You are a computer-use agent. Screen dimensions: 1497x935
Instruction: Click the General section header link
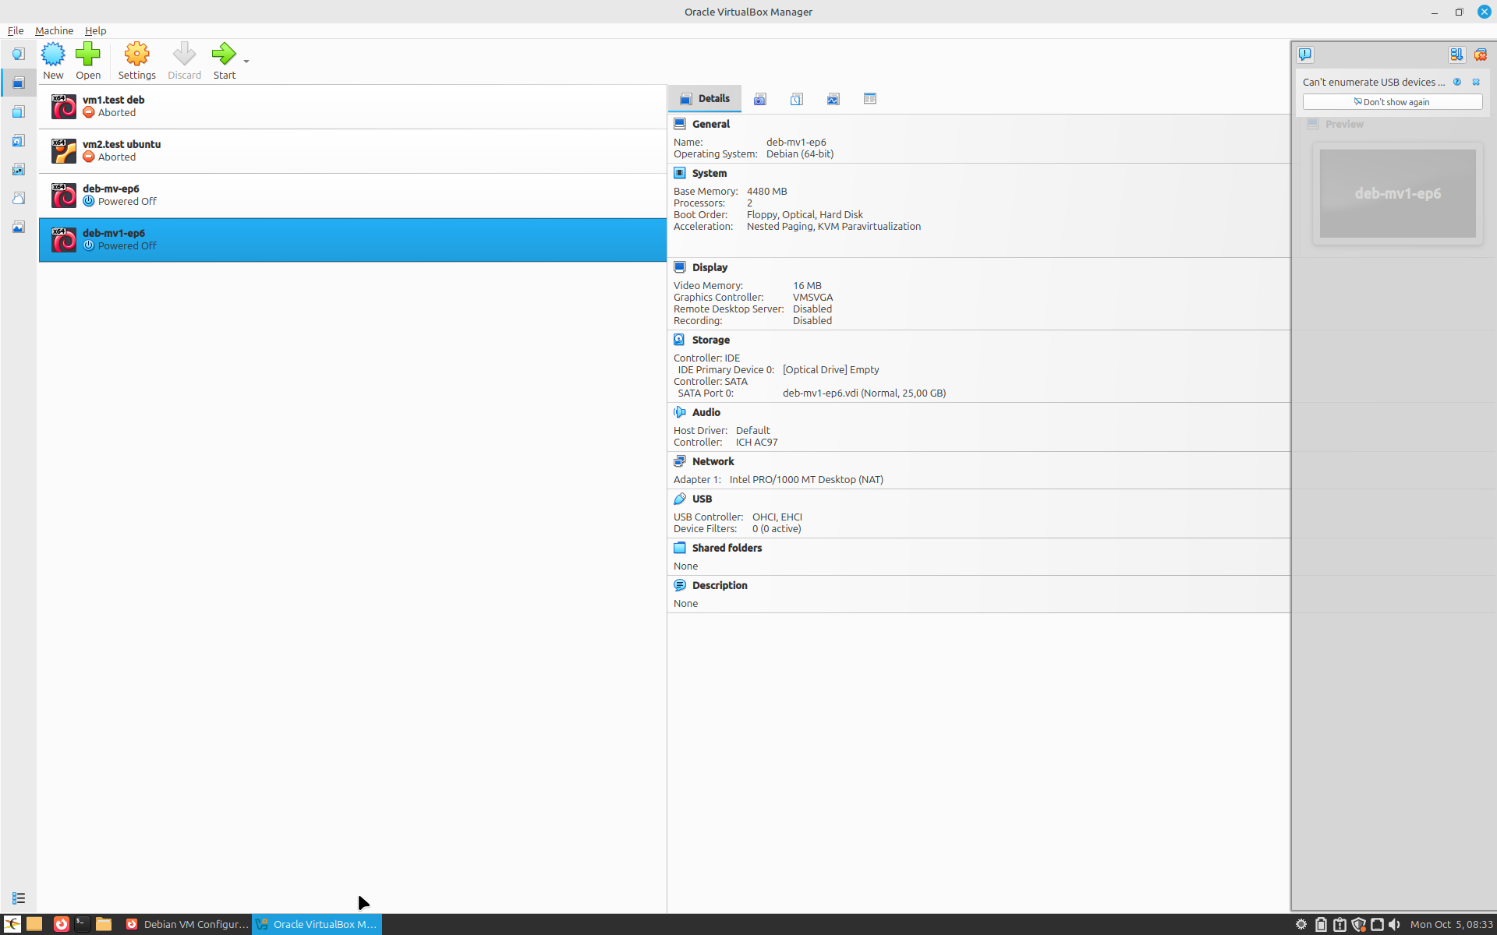[x=710, y=124]
